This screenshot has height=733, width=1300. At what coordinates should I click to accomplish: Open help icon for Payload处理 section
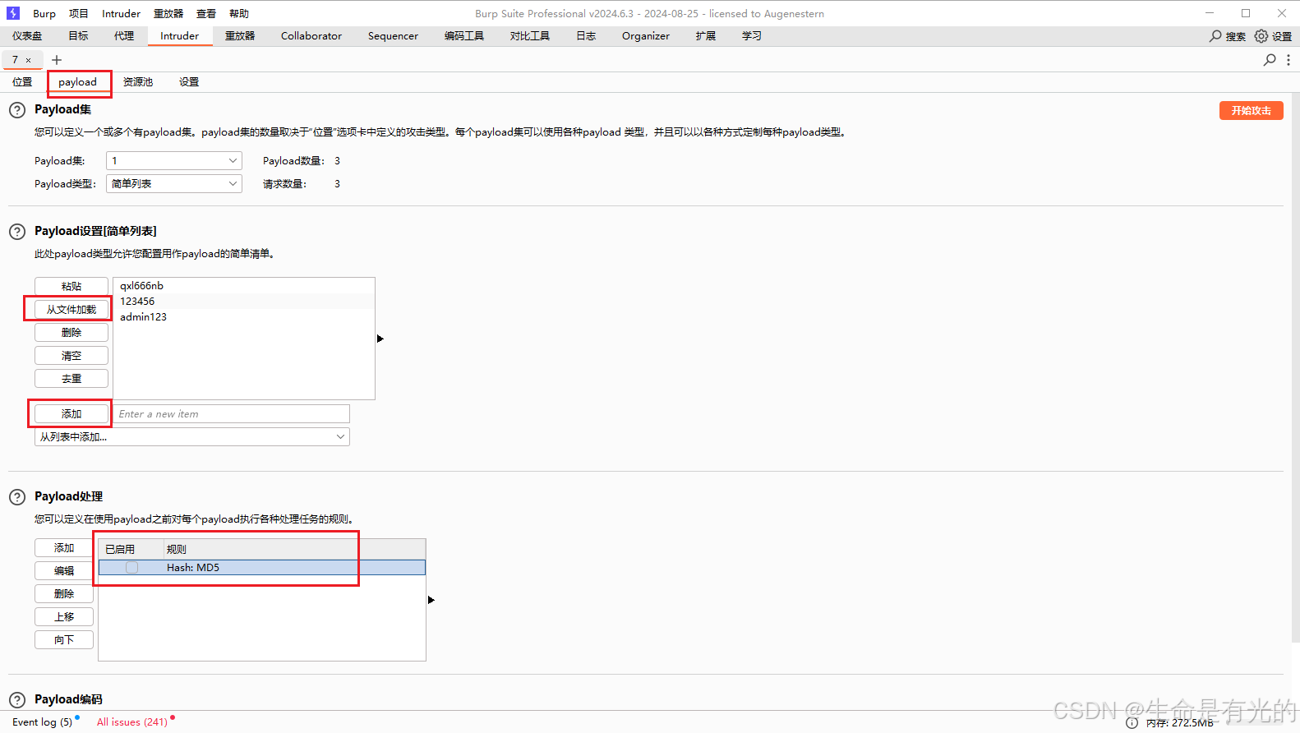click(17, 497)
